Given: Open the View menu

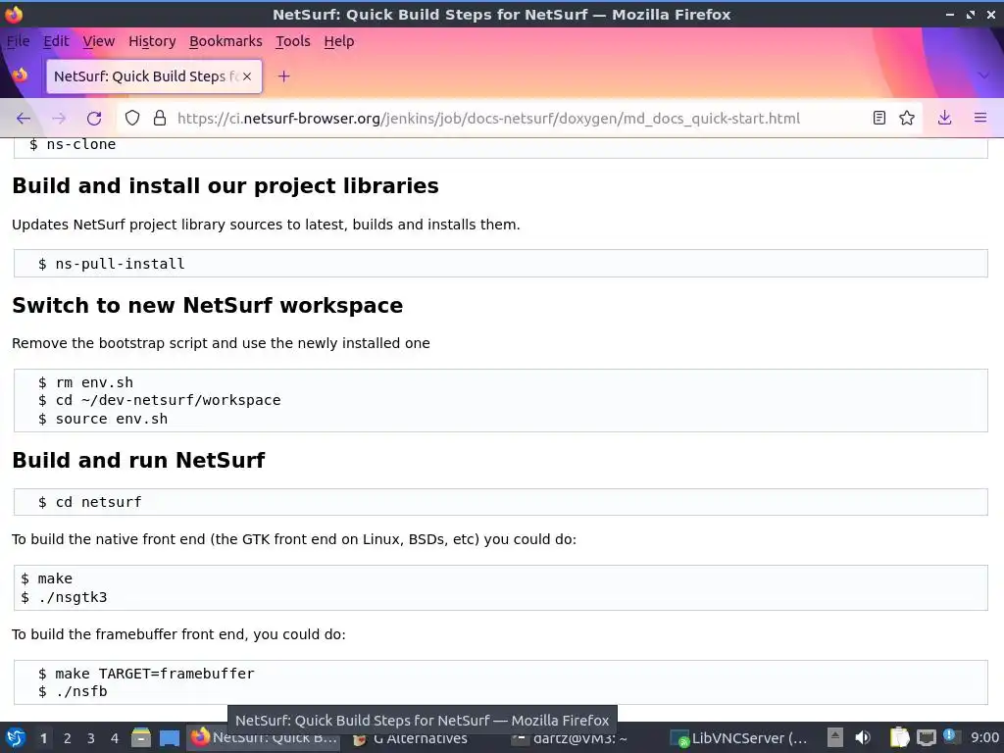Looking at the screenshot, I should click(x=99, y=41).
